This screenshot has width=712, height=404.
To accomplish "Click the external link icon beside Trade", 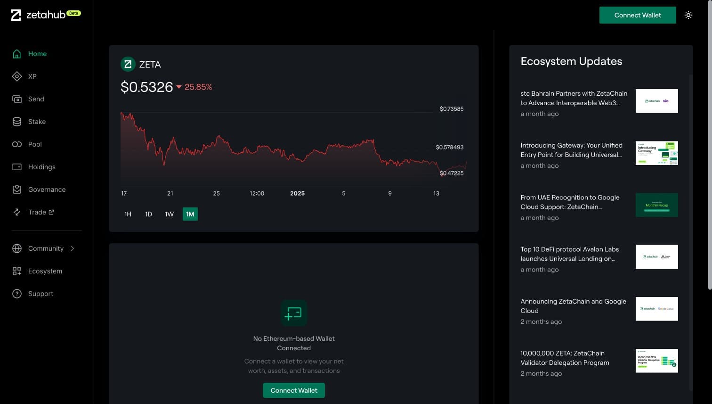I will coord(51,212).
